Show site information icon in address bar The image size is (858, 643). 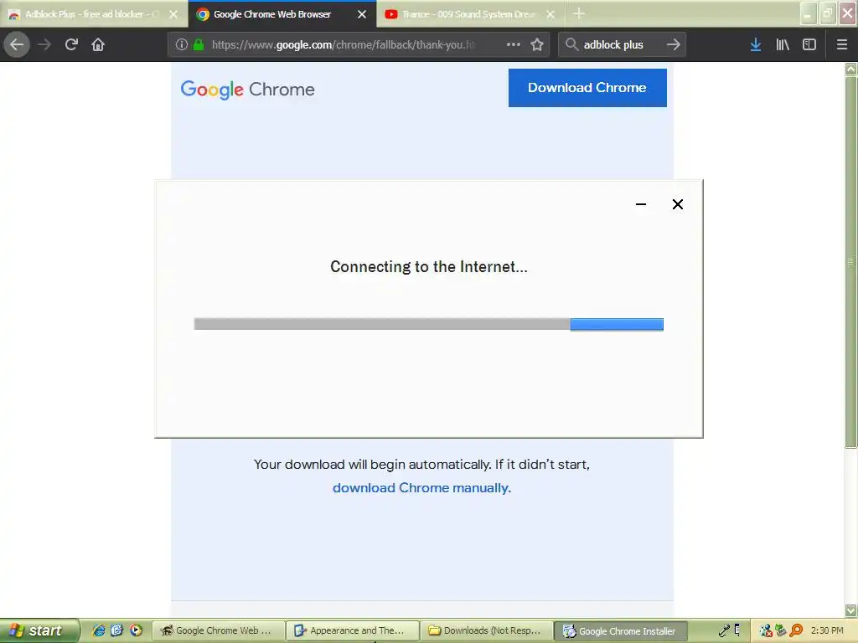pyautogui.click(x=182, y=45)
